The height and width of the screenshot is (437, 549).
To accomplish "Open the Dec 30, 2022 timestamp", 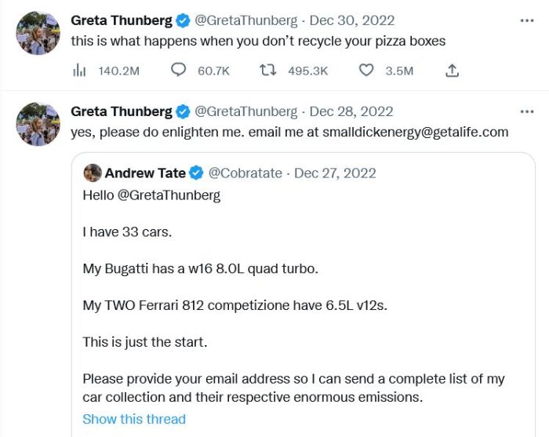I will (x=352, y=20).
